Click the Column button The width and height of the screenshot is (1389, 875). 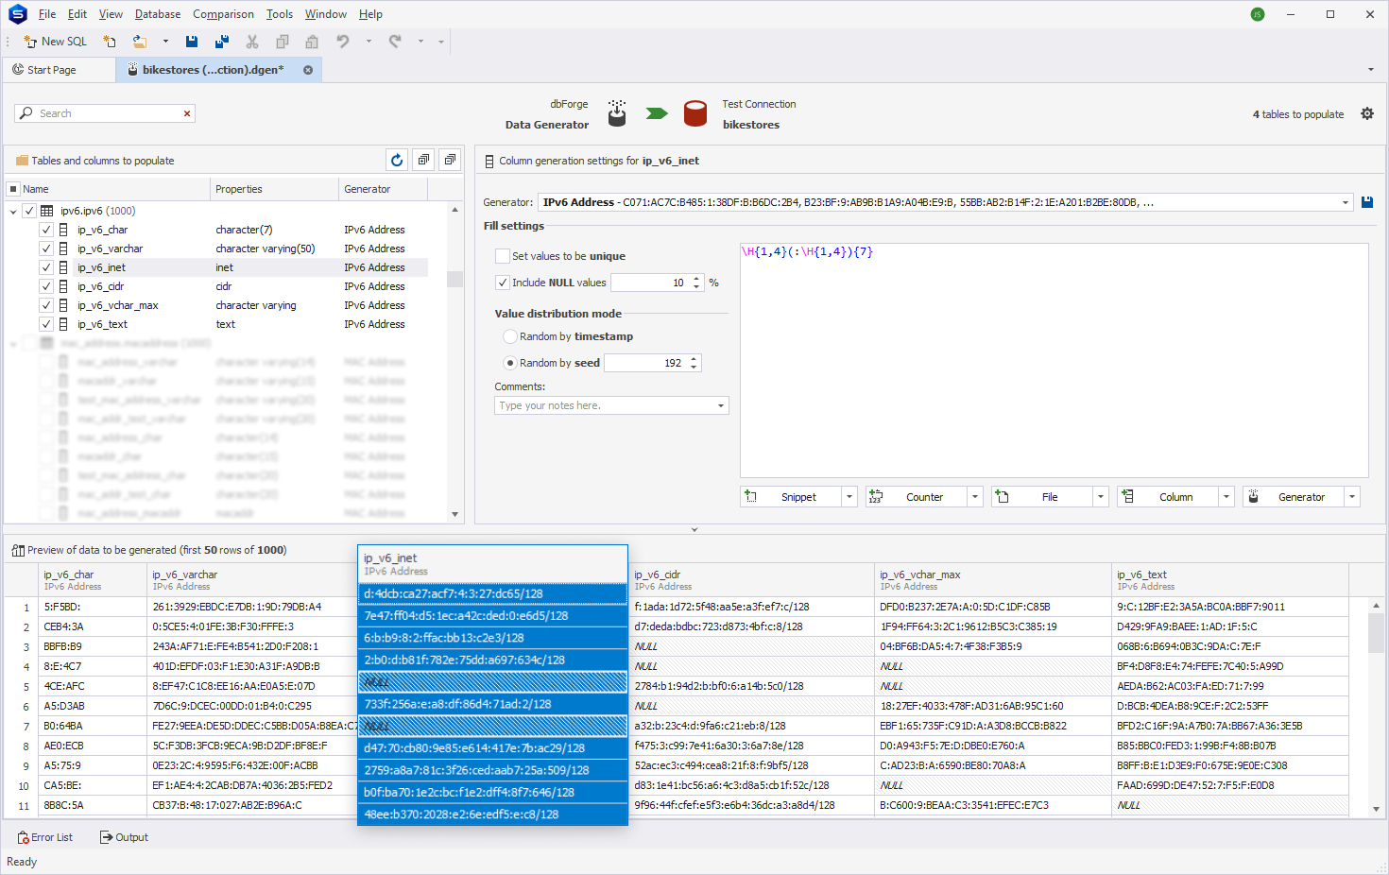1168,497
